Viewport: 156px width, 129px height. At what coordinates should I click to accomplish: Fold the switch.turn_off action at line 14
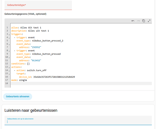click(x=9, y=71)
